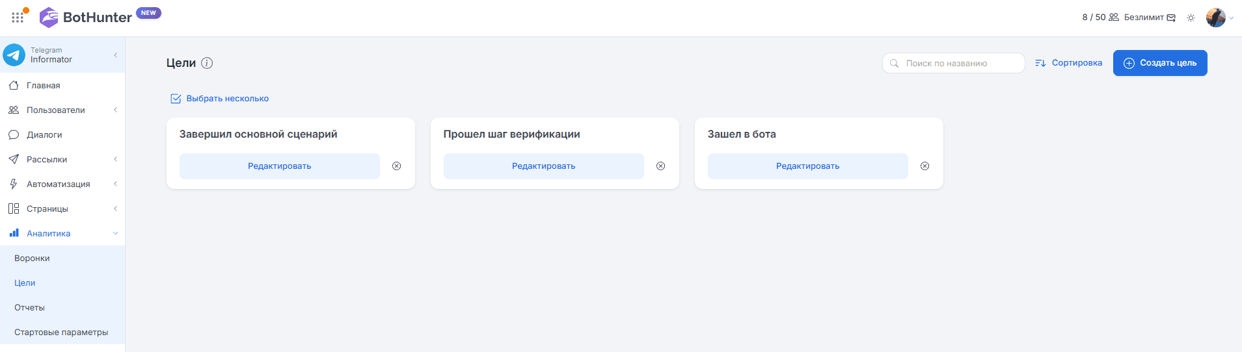Collapse the Telegram Informator bot selector chevron
Screen dimensions: 1242x352
[x=115, y=55]
